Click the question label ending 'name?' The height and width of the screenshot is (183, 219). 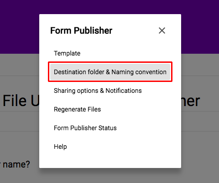click(x=15, y=164)
